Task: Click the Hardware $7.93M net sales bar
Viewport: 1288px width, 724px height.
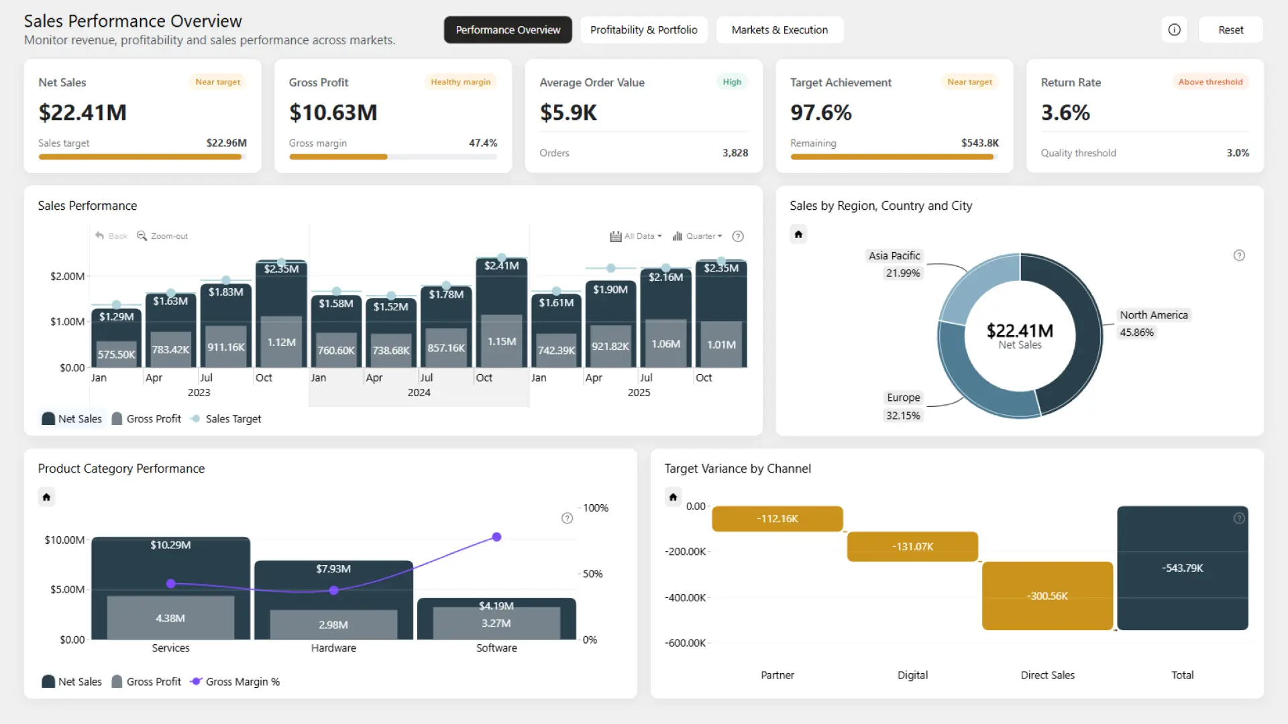Action: pyautogui.click(x=333, y=583)
